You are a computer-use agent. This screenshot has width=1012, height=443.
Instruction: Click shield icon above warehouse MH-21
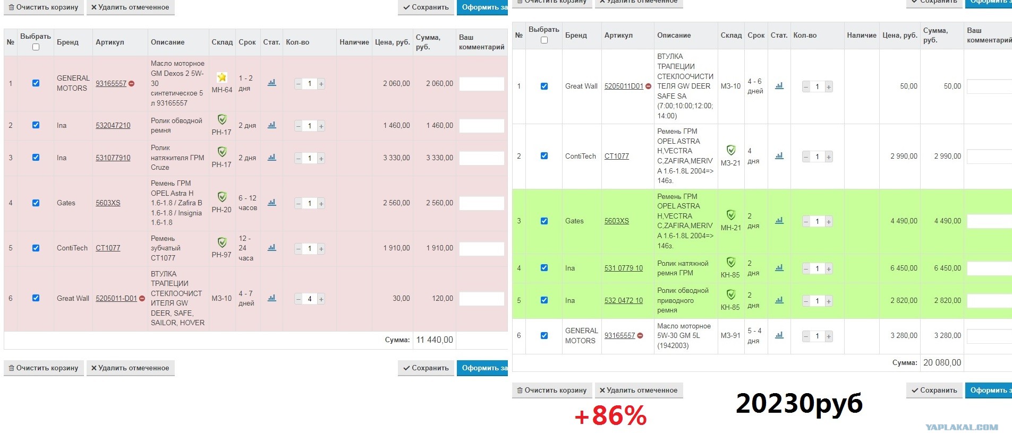point(731,215)
